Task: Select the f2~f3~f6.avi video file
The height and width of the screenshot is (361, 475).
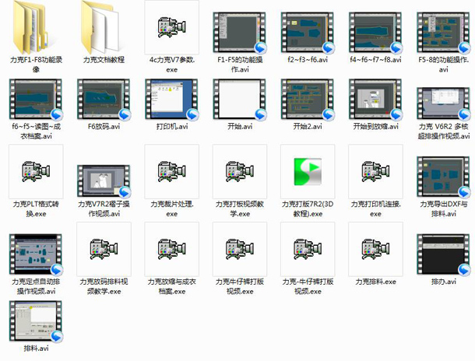Action: 307,33
